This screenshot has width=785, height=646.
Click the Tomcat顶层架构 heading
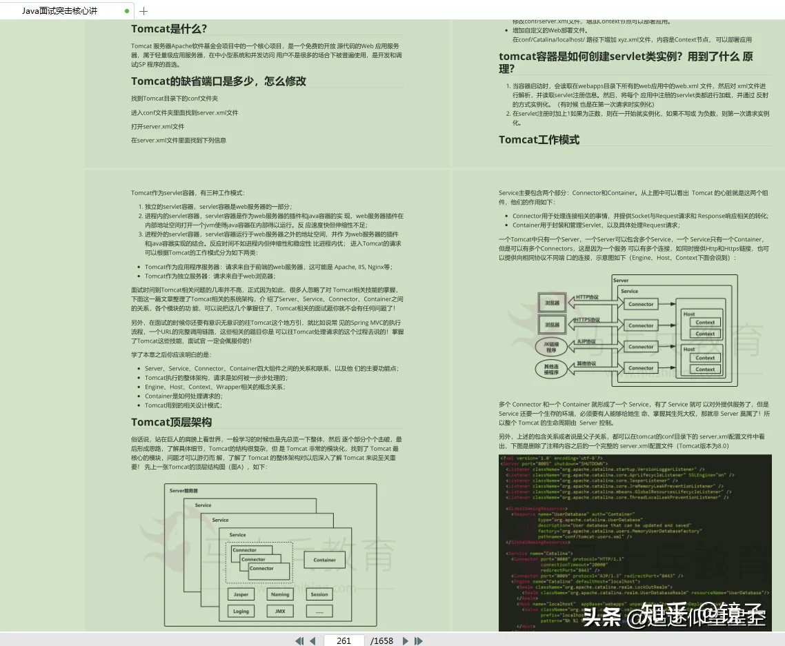click(x=171, y=422)
